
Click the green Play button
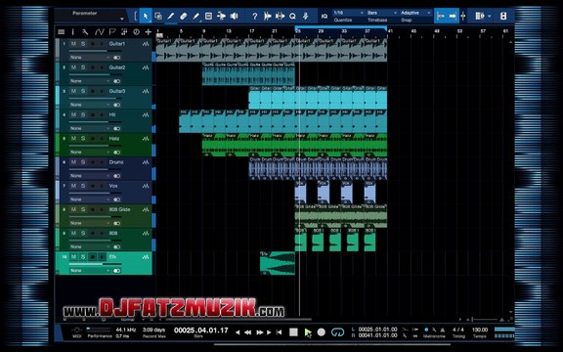pos(307,332)
